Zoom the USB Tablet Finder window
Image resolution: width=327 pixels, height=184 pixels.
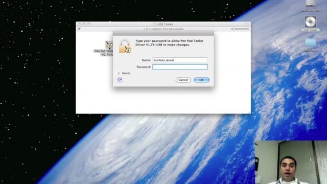89,24
